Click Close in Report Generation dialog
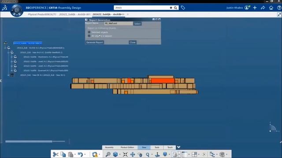Image resolution: width=282 pixels, height=158 pixels. pos(133,43)
